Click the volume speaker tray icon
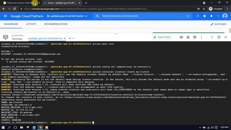Viewport: 231px width, 130px height. point(212,127)
